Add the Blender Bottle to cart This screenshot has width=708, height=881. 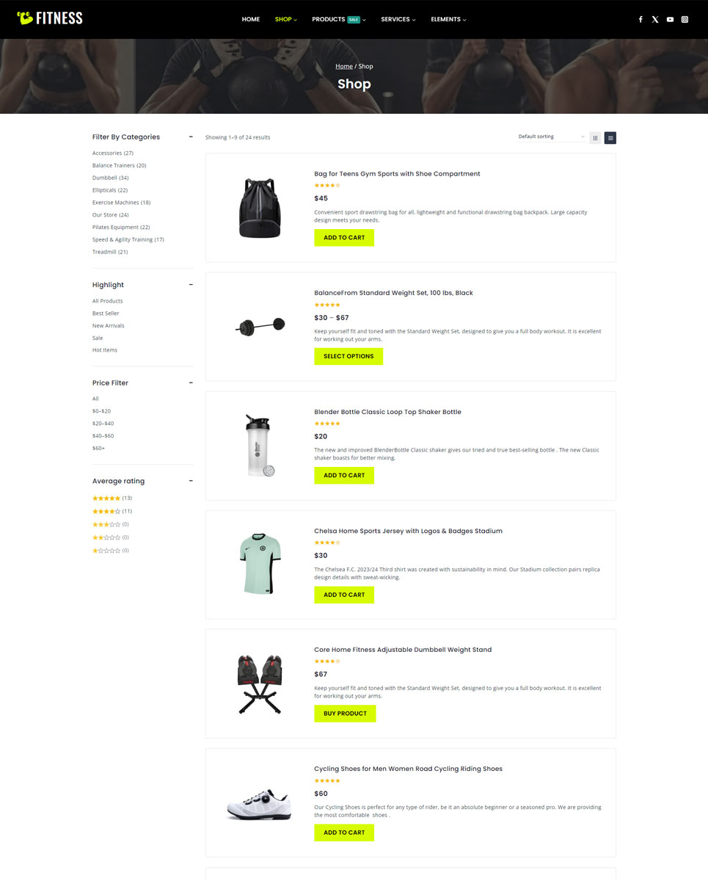tap(344, 476)
